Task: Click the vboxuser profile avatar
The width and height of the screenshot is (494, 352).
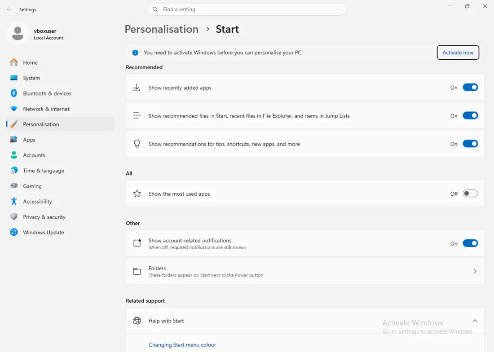Action: click(x=18, y=33)
